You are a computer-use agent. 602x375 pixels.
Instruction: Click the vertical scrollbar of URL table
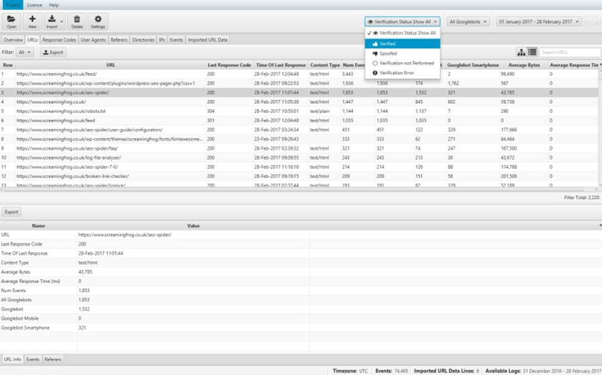(x=599, y=124)
